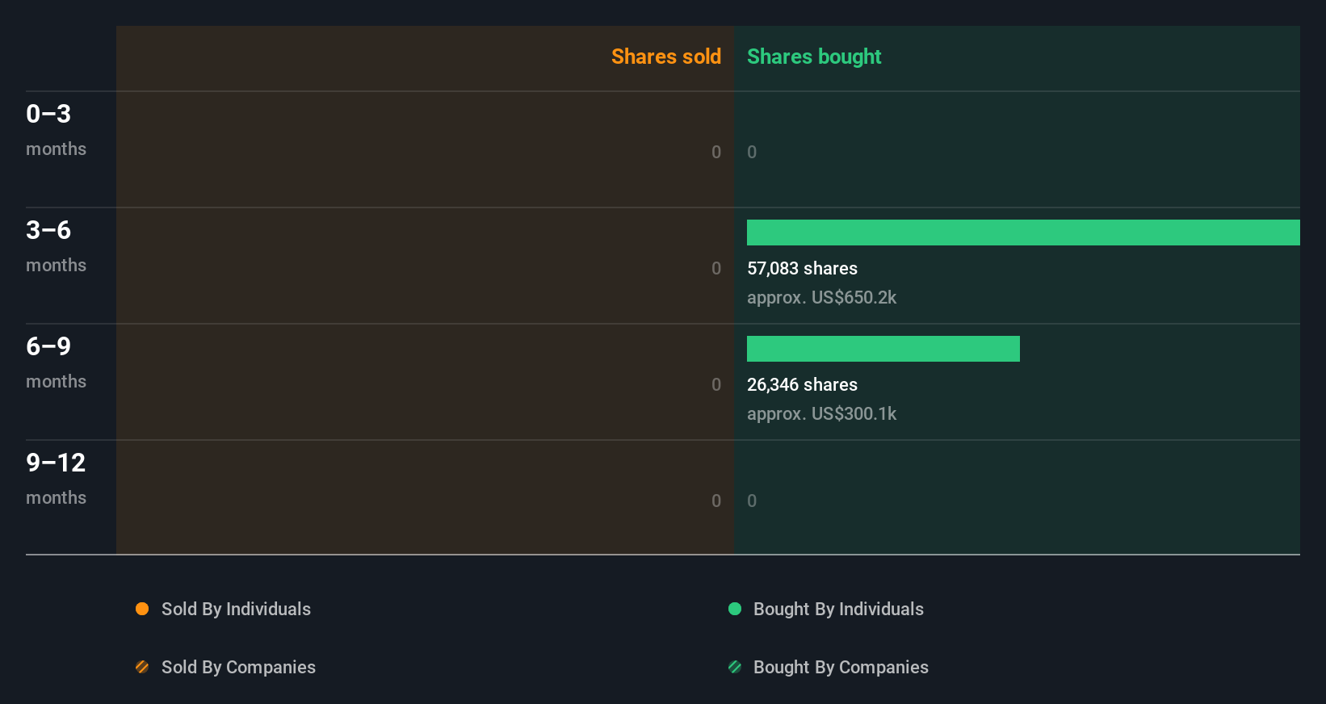Click the 6–9 months row label
This screenshot has width=1326, height=704.
(x=56, y=362)
